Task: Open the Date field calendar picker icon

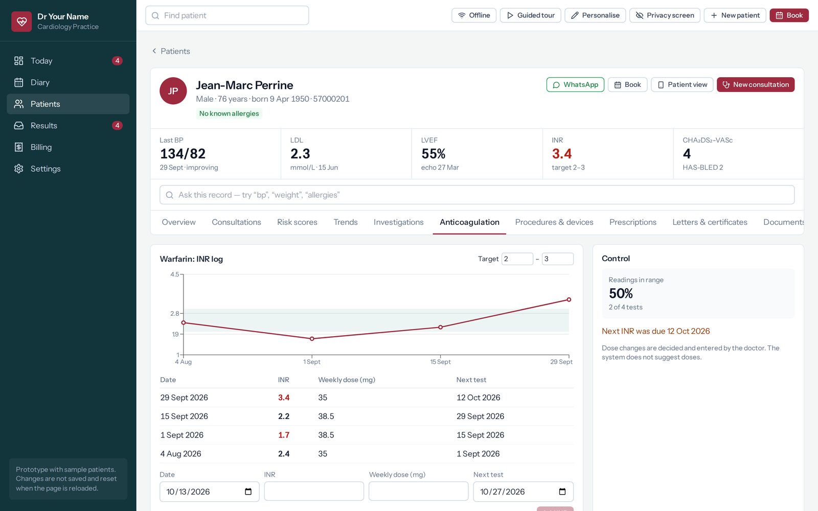Action: tap(248, 492)
